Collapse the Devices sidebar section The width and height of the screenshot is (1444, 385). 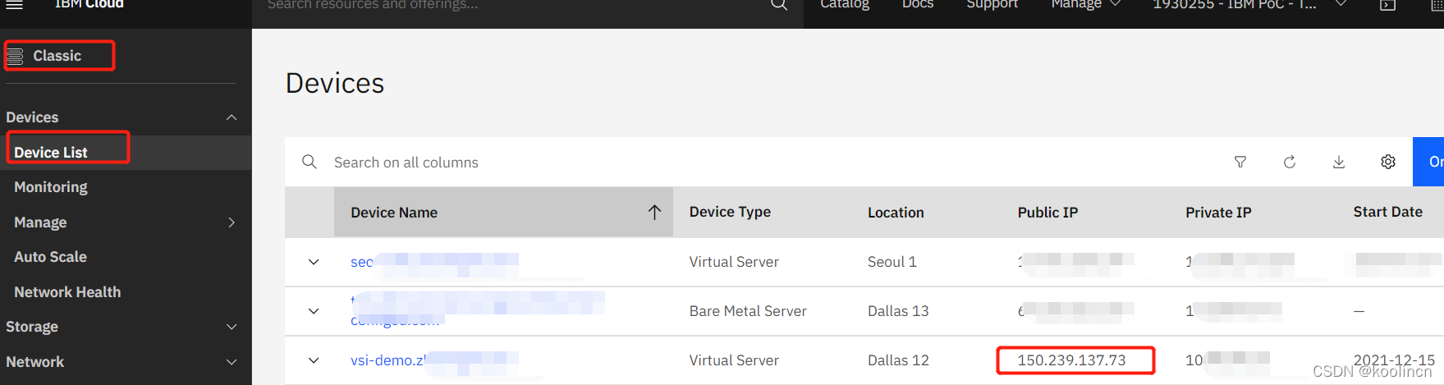tap(231, 117)
